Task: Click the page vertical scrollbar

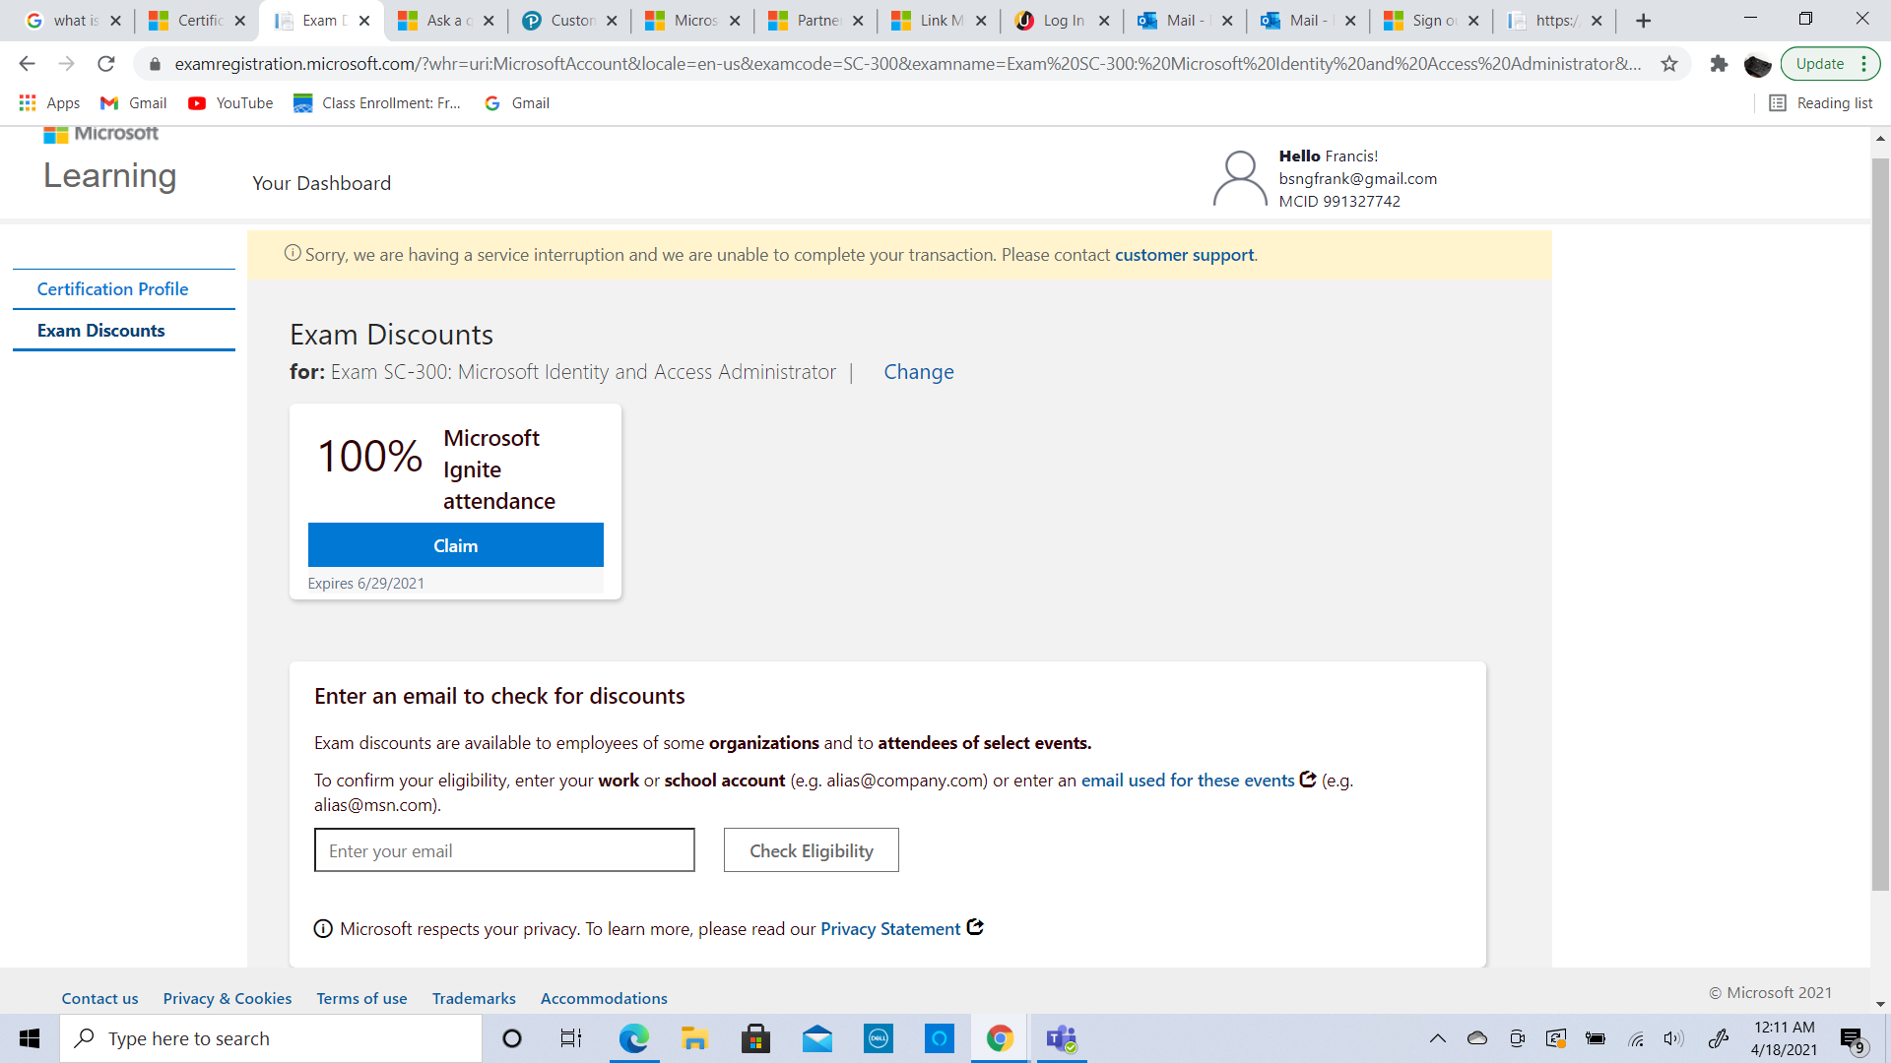Action: click(x=1880, y=522)
